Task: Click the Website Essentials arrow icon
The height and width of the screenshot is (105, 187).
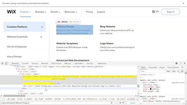Action: click(x=41, y=37)
